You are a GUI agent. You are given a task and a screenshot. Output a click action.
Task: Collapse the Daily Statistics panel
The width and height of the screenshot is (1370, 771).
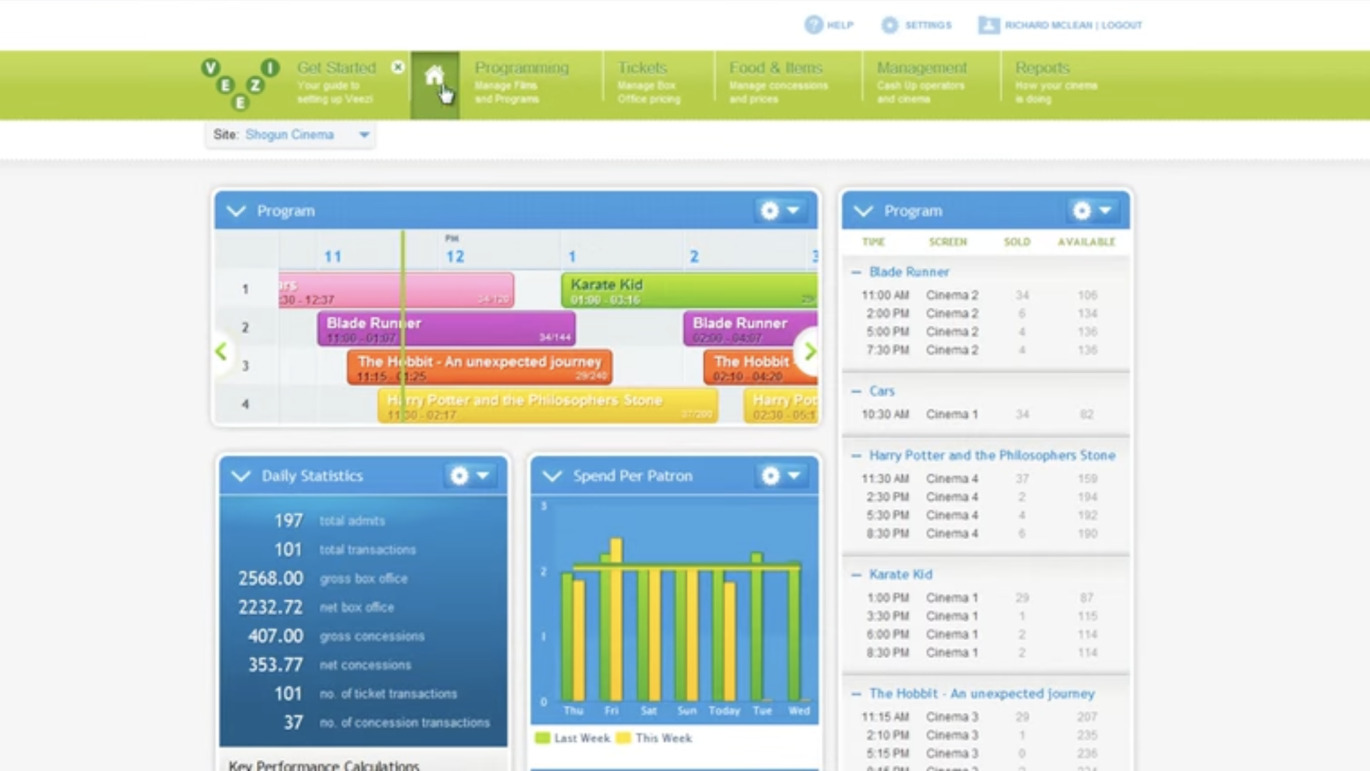pyautogui.click(x=241, y=475)
